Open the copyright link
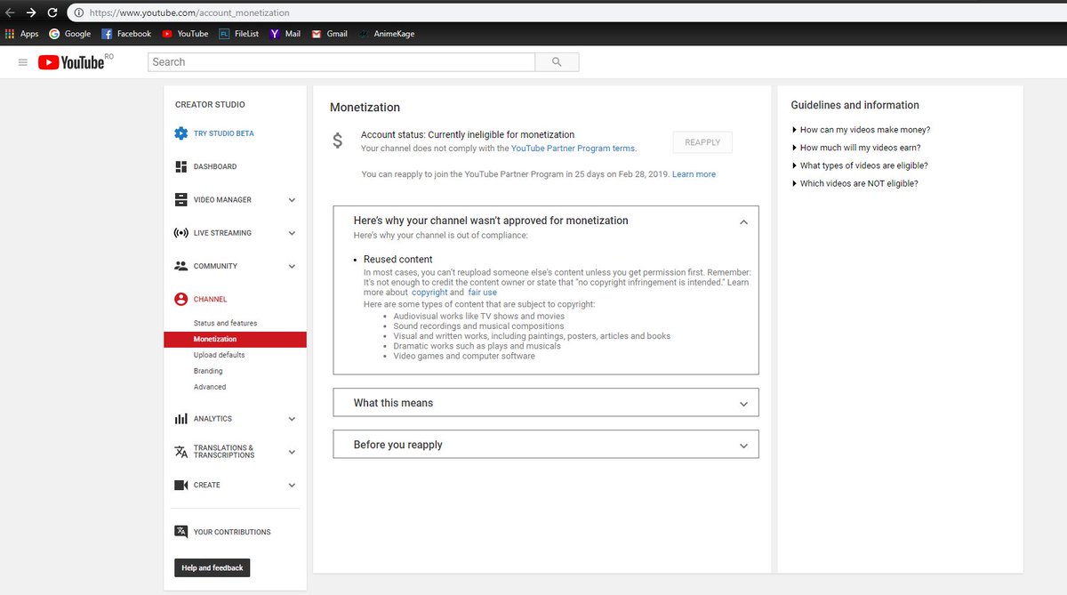1067x595 pixels. click(x=429, y=292)
